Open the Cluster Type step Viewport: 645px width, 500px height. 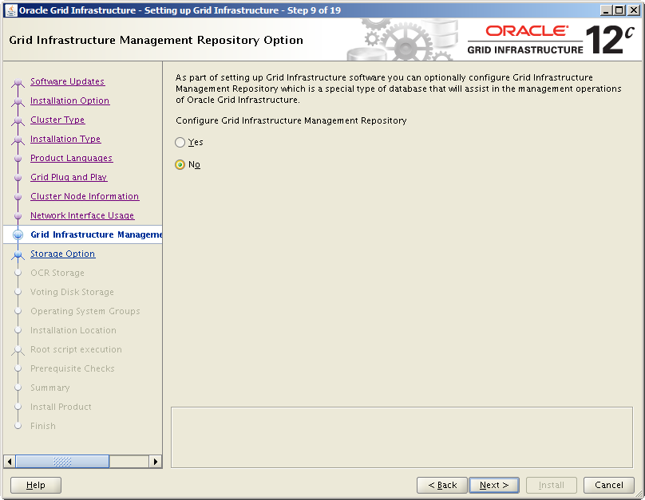pos(57,120)
